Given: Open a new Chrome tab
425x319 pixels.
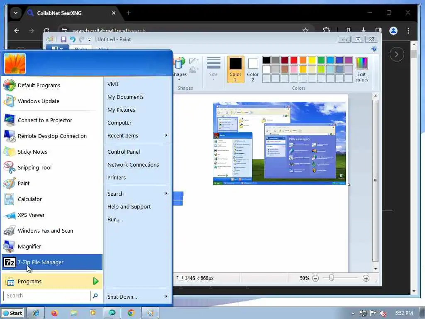Looking at the screenshot, I should 129,13.
